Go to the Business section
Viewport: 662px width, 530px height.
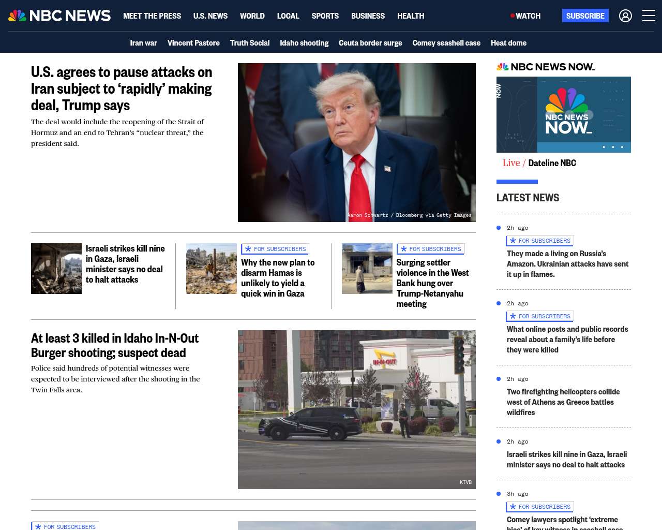pyautogui.click(x=368, y=16)
